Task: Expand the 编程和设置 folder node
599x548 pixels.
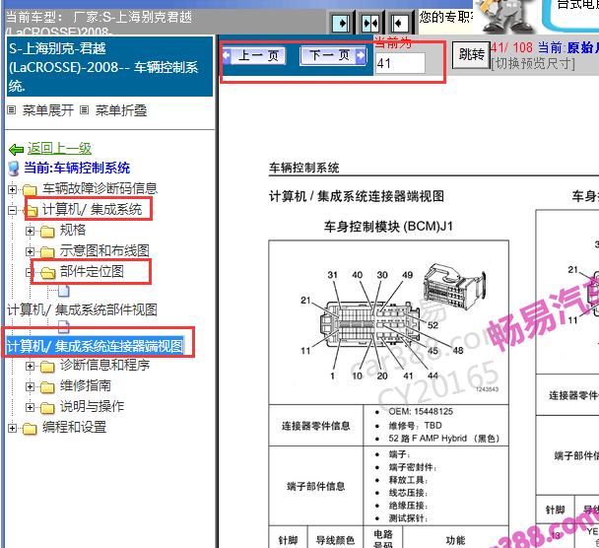Action: pyautogui.click(x=12, y=428)
